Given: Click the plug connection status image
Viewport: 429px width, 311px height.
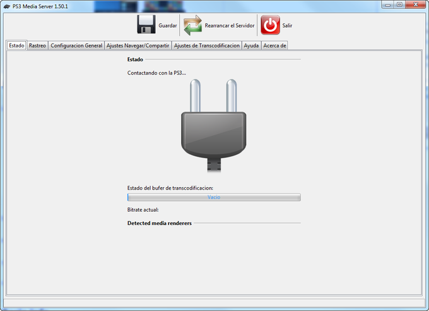Looking at the screenshot, I should tap(213, 126).
